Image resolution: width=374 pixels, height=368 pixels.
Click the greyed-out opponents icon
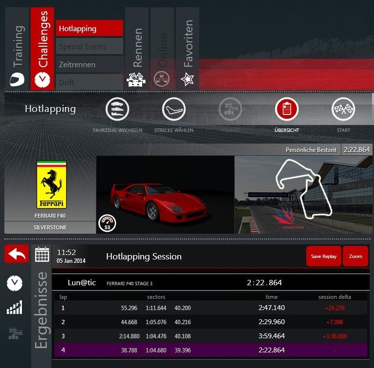230,109
